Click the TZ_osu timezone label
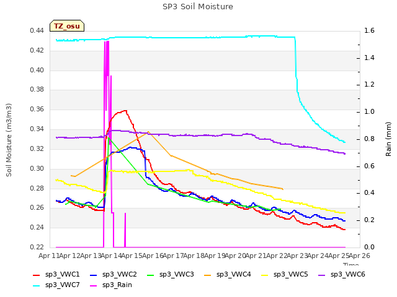397x297 pixels. point(67,26)
